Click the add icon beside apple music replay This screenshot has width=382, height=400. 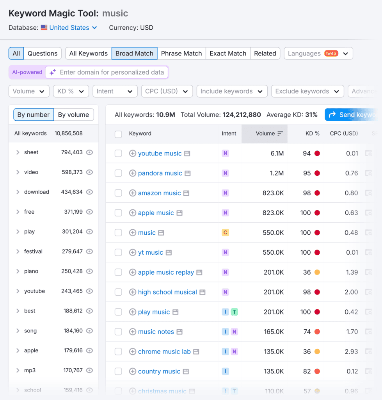(x=133, y=272)
